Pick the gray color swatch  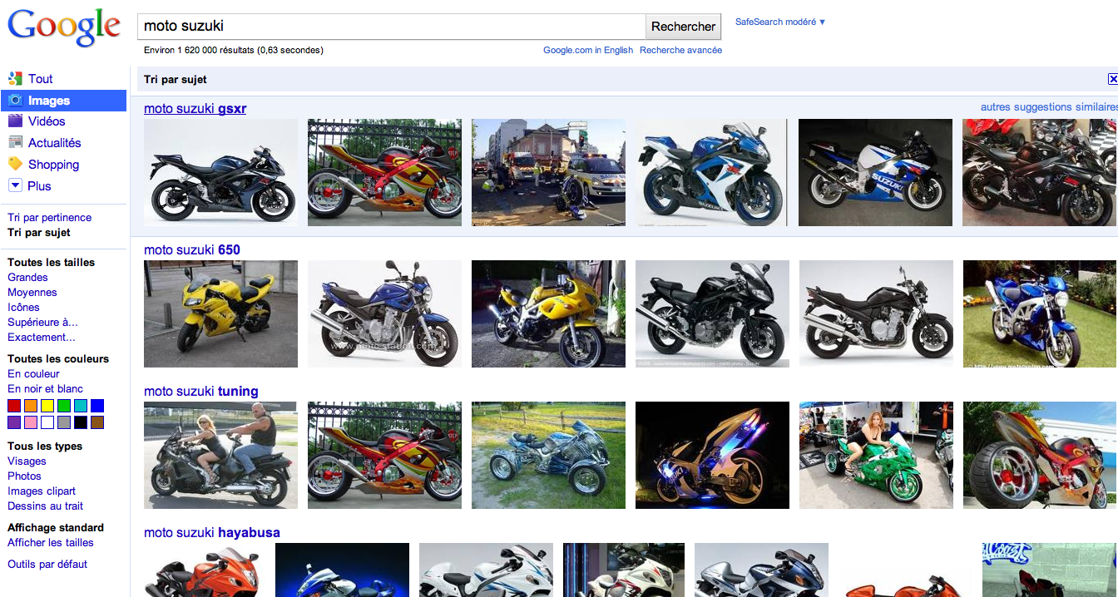click(x=64, y=422)
